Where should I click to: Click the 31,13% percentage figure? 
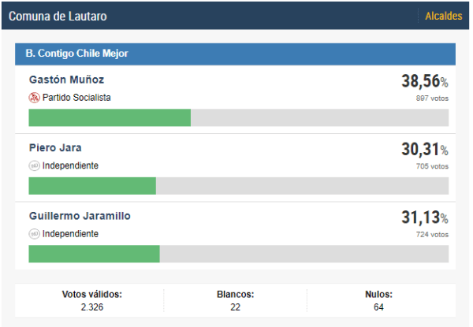click(425, 217)
